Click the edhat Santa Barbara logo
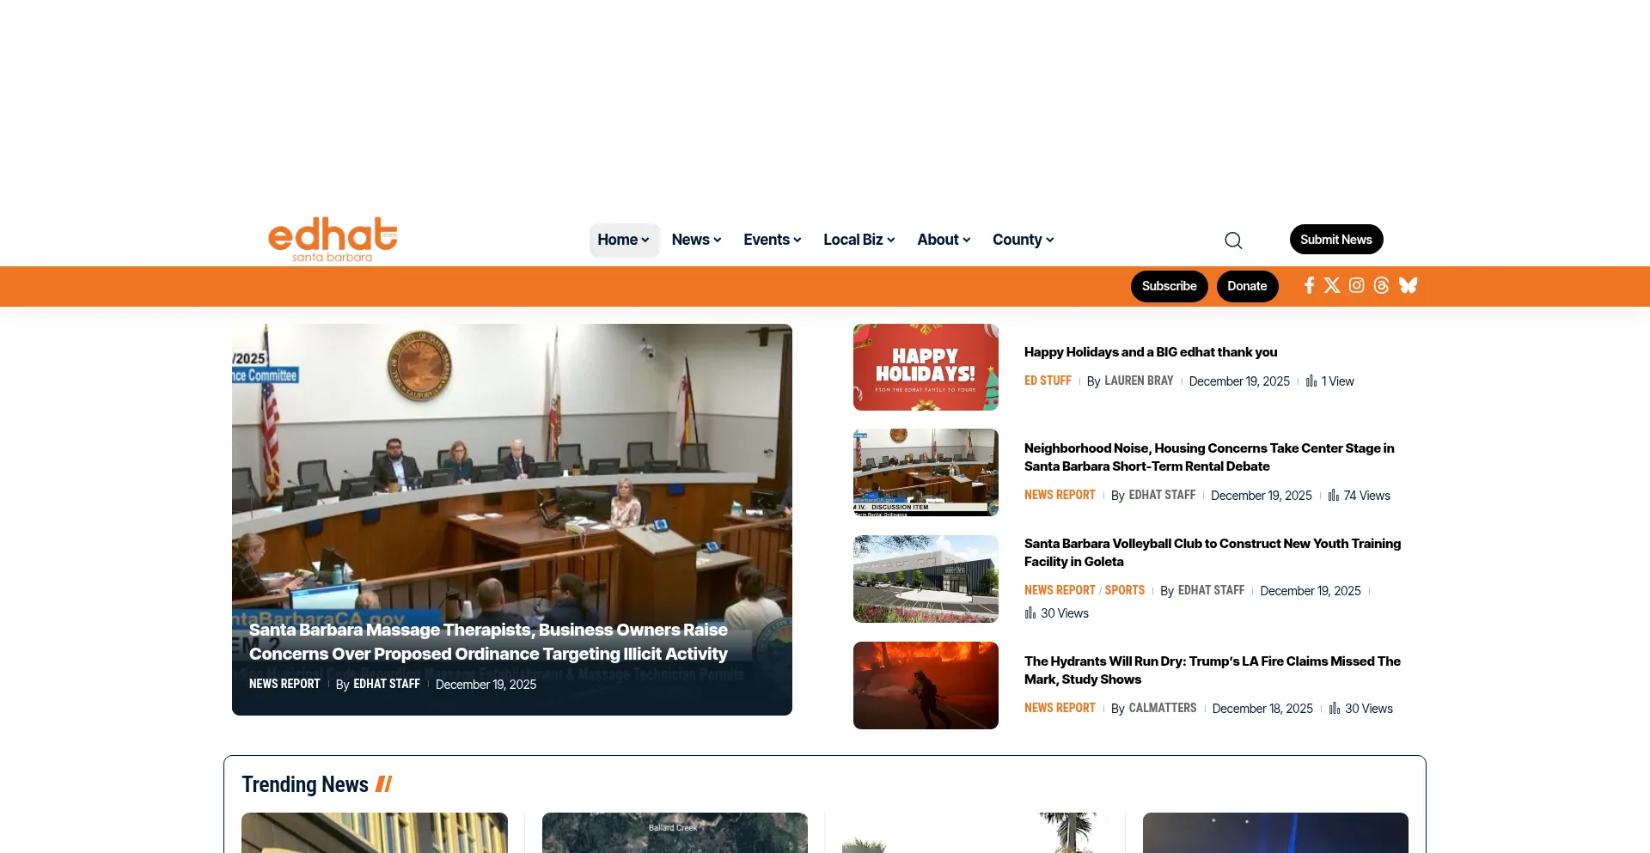The height and width of the screenshot is (853, 1650). [333, 240]
